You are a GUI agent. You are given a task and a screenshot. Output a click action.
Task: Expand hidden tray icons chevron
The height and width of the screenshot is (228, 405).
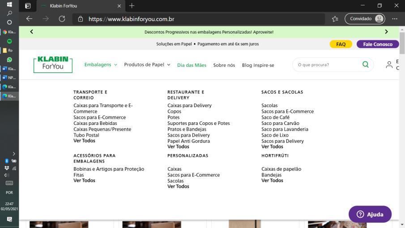pos(14,154)
